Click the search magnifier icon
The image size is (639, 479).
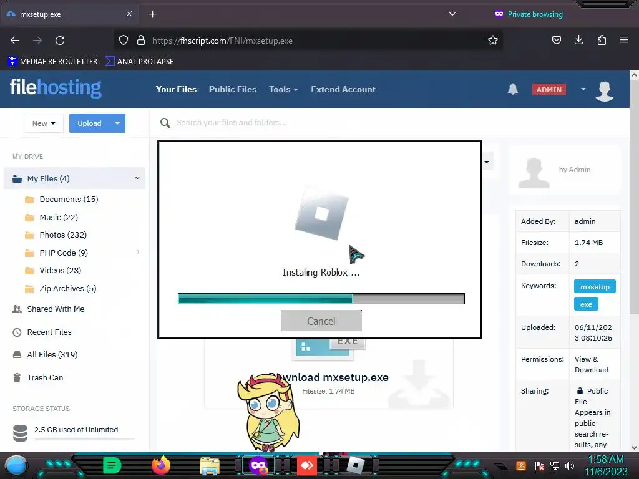(165, 123)
